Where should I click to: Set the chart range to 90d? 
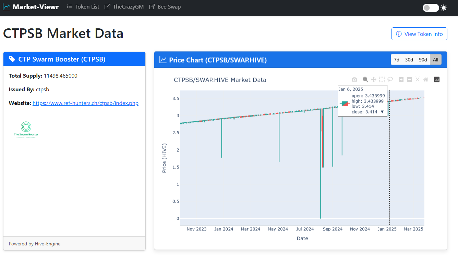tap(423, 59)
